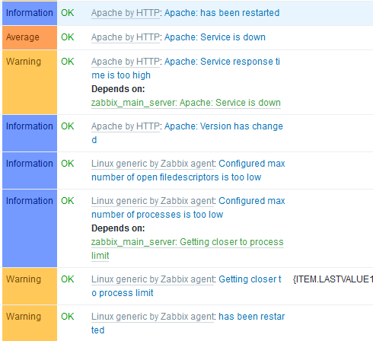Image resolution: width=373 pixels, height=341 pixels.
Task: Click the OK status of the 'Service is down' row
Action: click(x=68, y=37)
